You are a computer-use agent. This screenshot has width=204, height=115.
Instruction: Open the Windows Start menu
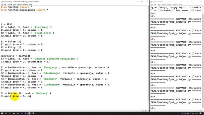pos(2,113)
